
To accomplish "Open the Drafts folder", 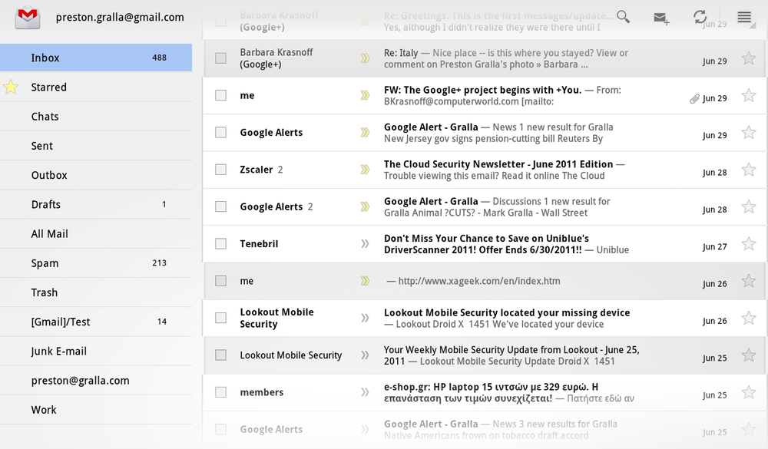I will pos(46,204).
